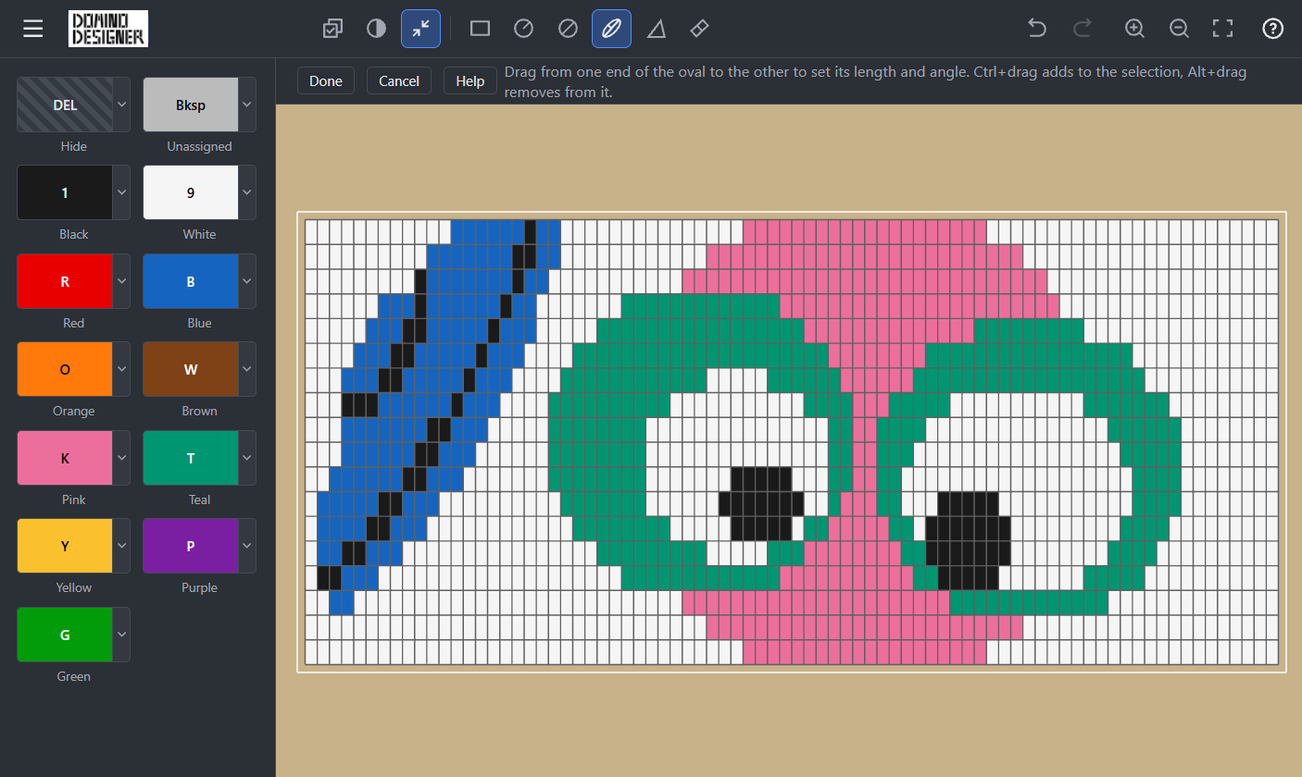
Task: Open the help question mark icon
Action: click(1273, 29)
